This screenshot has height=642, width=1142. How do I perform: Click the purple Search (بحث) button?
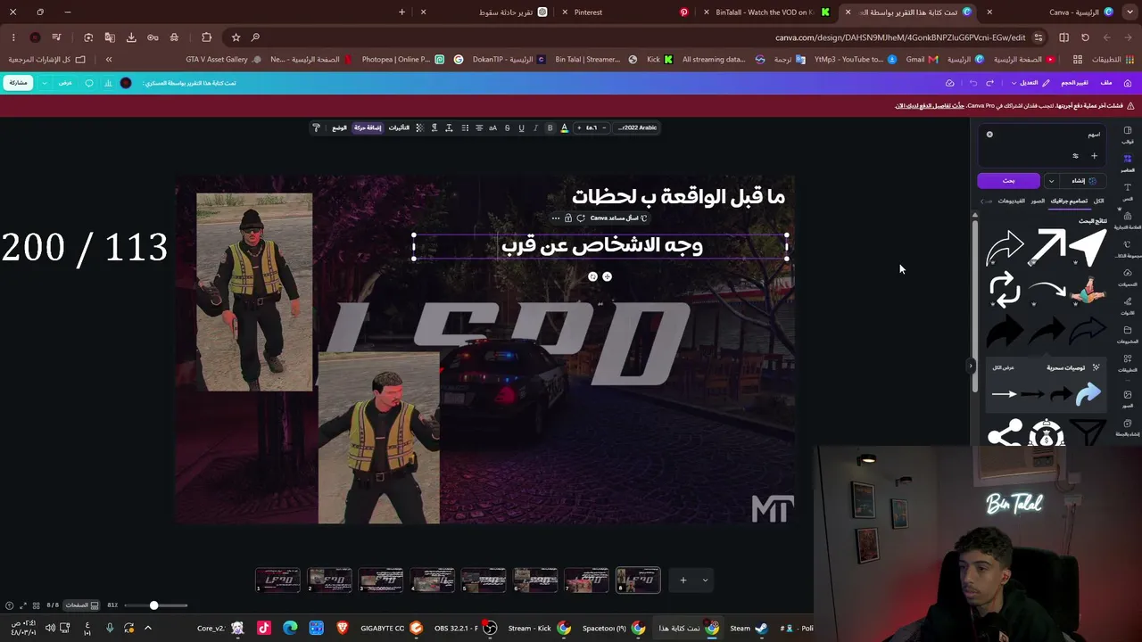coord(1008,181)
